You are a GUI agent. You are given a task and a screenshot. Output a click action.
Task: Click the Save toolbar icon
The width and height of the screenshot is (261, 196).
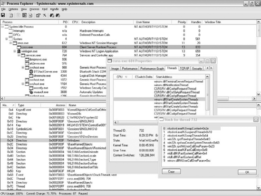click(x=3, y=15)
